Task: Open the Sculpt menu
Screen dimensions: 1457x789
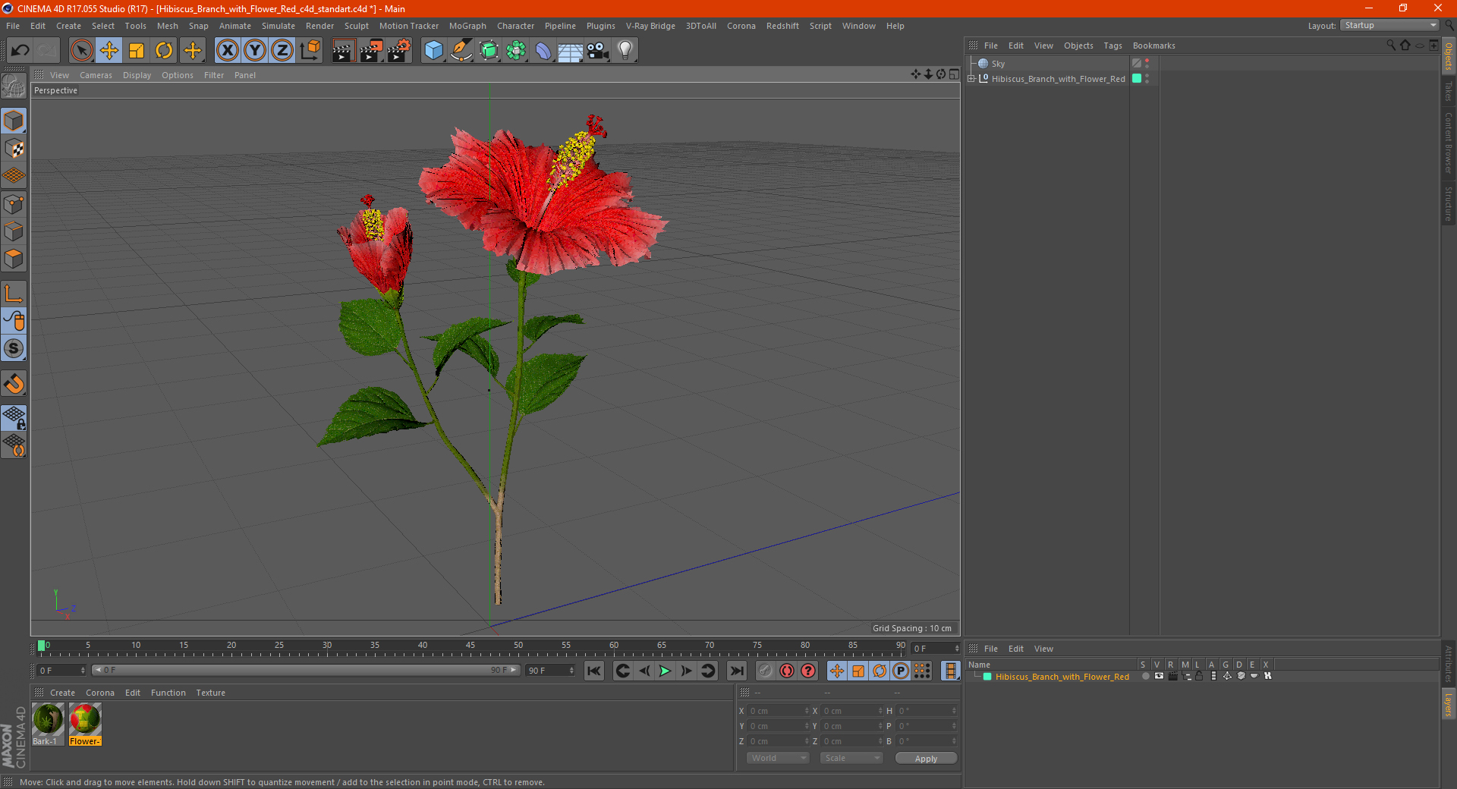Action: [x=356, y=26]
